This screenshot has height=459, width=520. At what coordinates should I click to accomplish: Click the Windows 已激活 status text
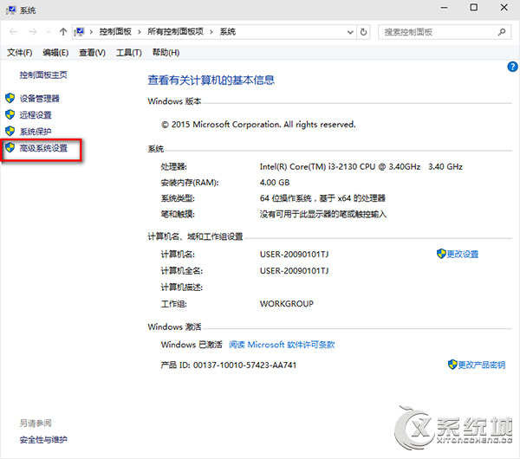click(192, 345)
